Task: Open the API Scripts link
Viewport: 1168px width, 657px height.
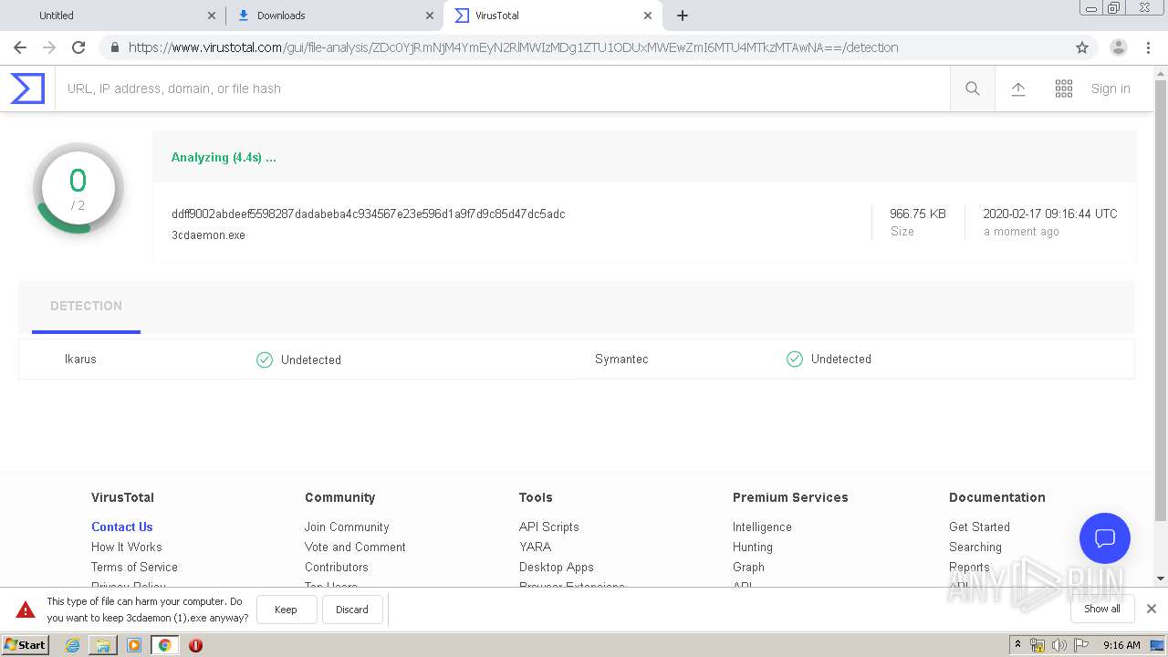Action: coord(549,527)
